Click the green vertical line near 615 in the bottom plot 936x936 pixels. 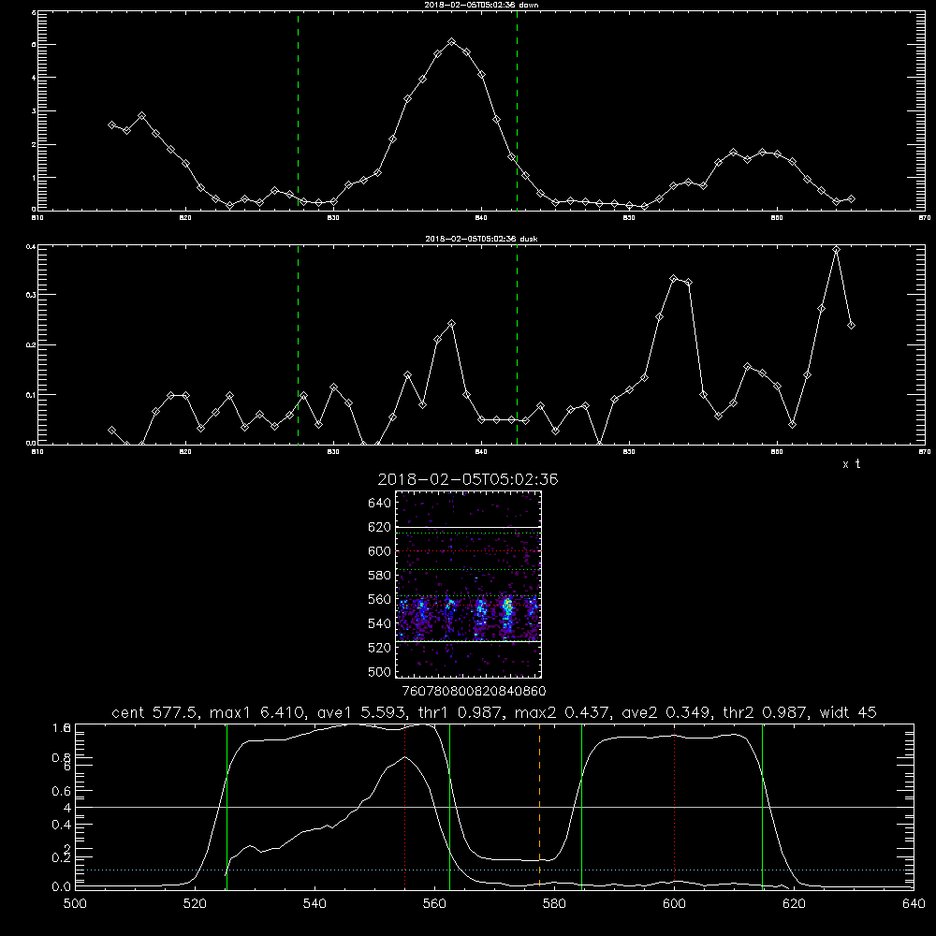[762, 806]
